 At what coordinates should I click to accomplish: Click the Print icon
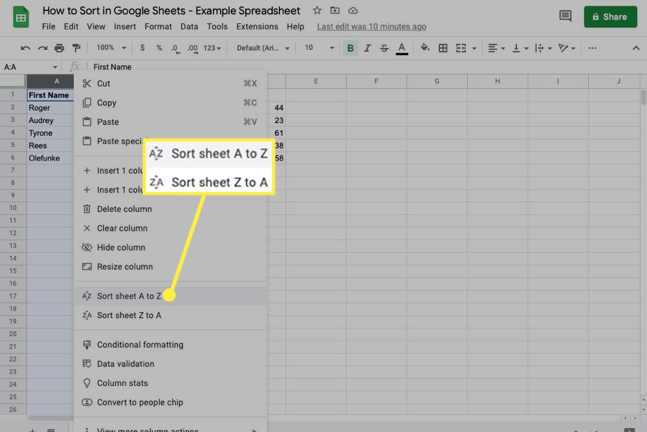60,49
